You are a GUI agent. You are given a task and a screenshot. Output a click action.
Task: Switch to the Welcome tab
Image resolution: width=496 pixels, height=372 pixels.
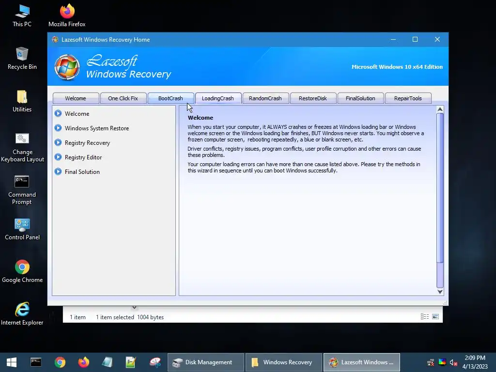(x=76, y=98)
